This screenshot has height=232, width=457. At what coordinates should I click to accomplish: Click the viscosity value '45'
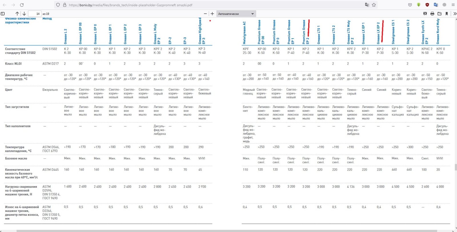pos(200,170)
